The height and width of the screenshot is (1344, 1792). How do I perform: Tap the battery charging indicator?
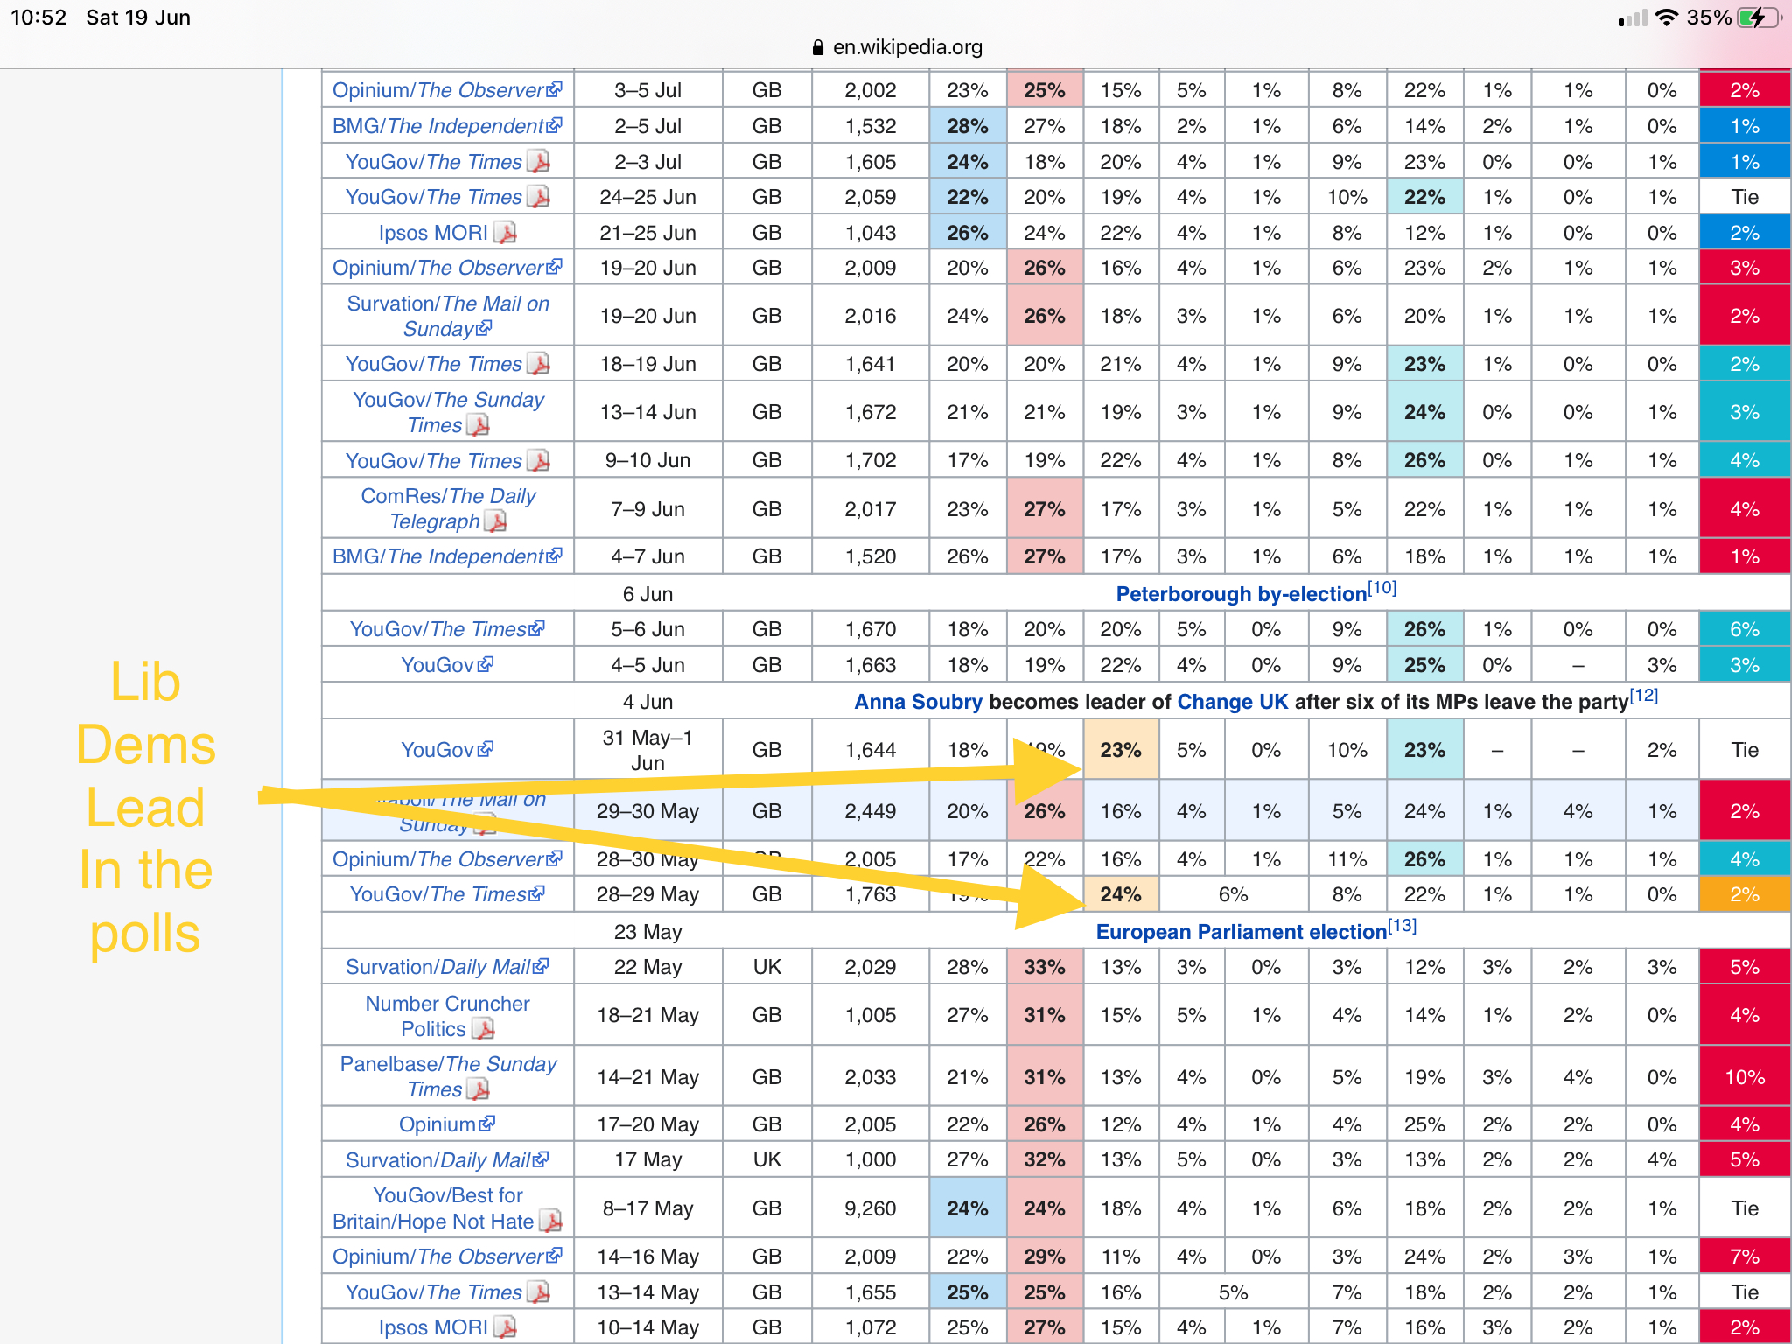pos(1760,17)
